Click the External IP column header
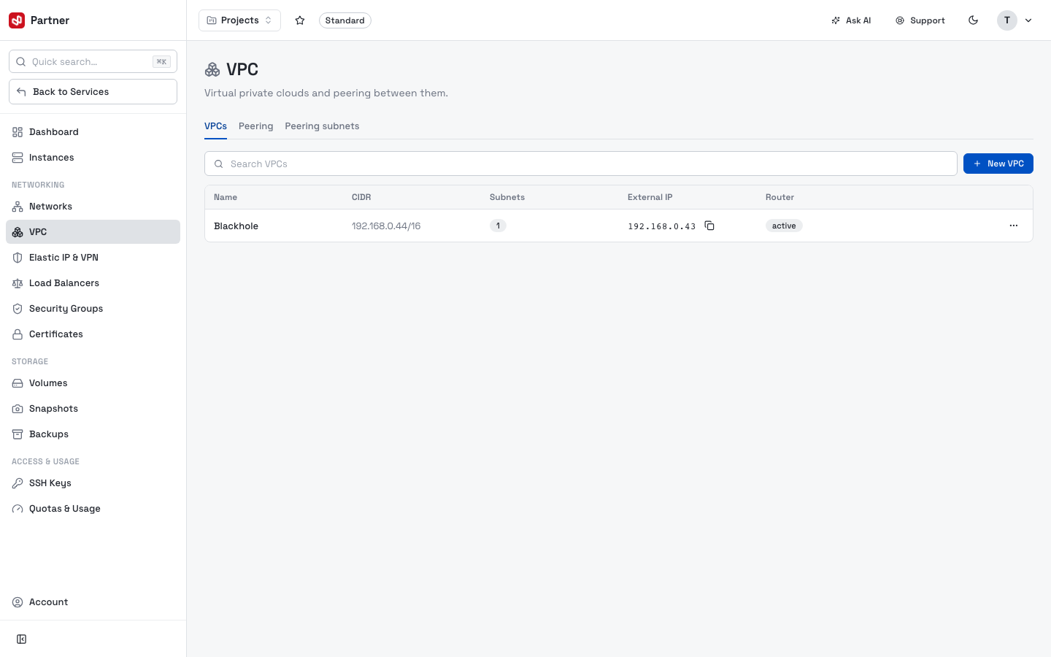 coord(650,197)
